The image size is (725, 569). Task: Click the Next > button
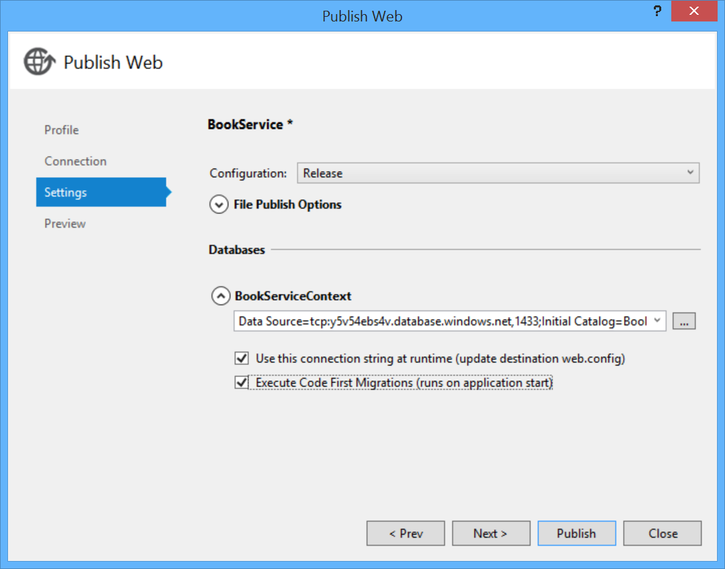491,533
